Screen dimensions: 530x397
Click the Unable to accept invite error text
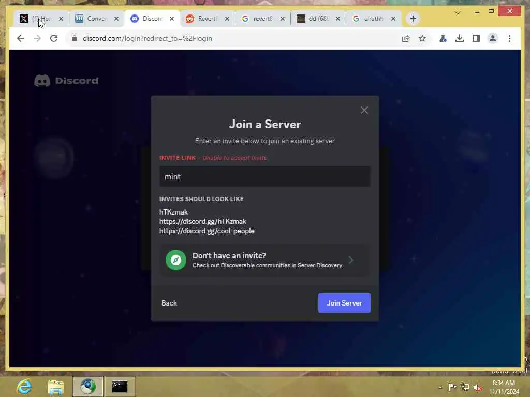point(234,158)
